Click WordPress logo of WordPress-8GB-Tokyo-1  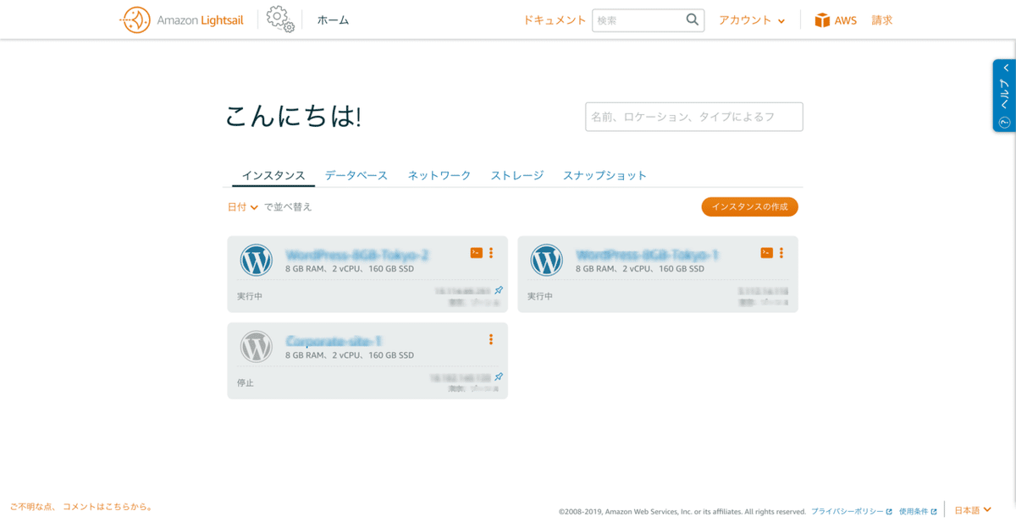(x=546, y=261)
